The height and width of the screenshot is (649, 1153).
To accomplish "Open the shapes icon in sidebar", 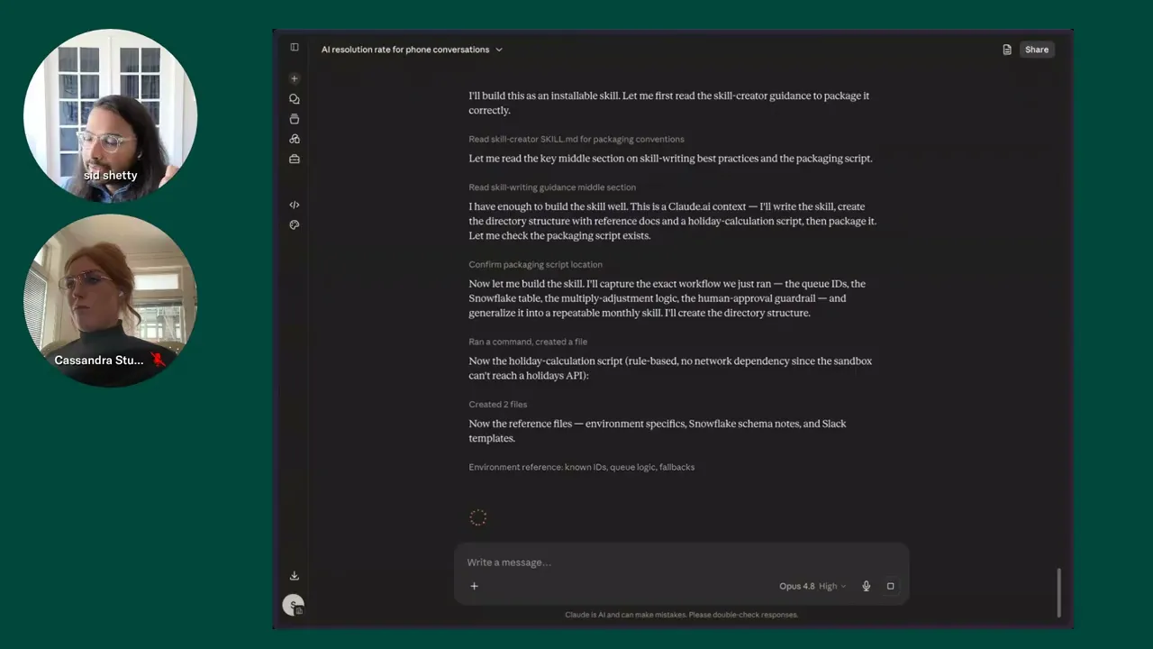I will click(x=295, y=139).
